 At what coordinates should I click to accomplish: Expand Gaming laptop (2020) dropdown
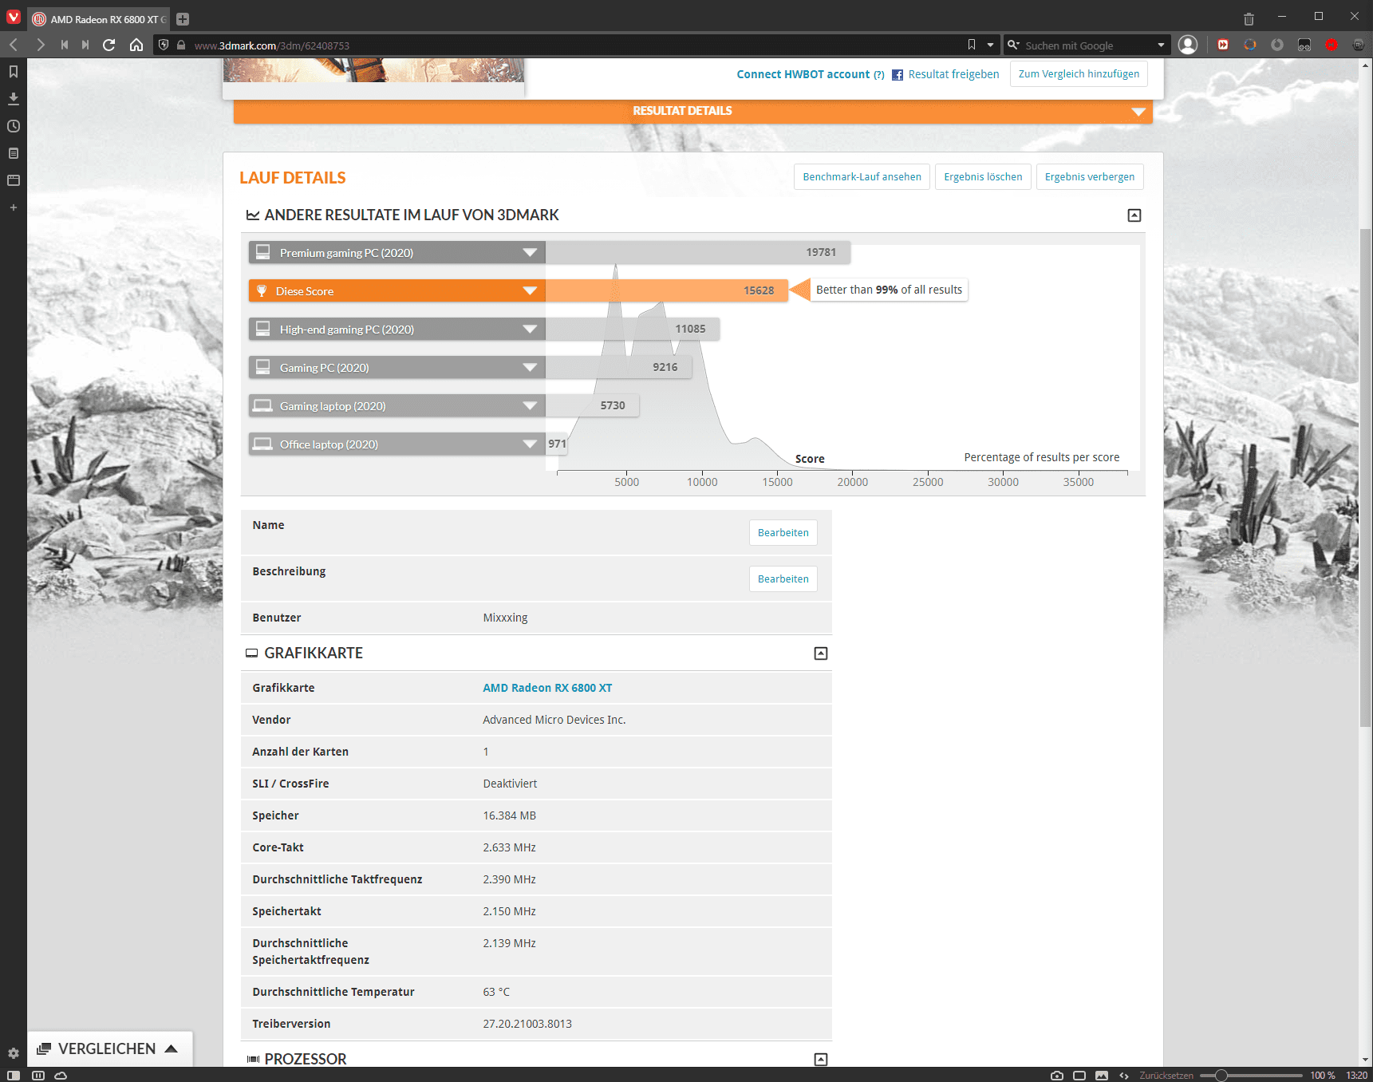coord(530,406)
